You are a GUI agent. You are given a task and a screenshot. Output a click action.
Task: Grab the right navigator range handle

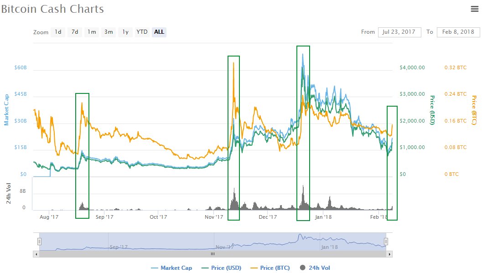[386, 242]
